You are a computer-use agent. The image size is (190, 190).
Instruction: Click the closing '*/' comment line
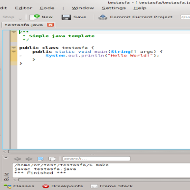click(x=26, y=40)
